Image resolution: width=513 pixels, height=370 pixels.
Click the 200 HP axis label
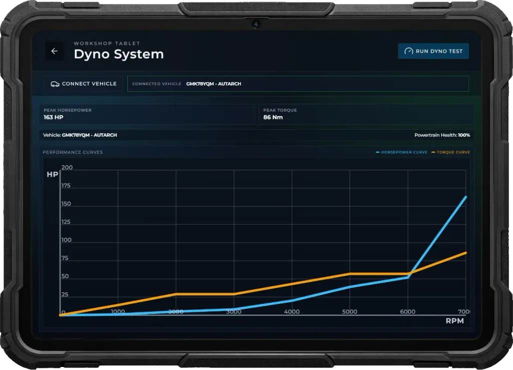[67, 167]
